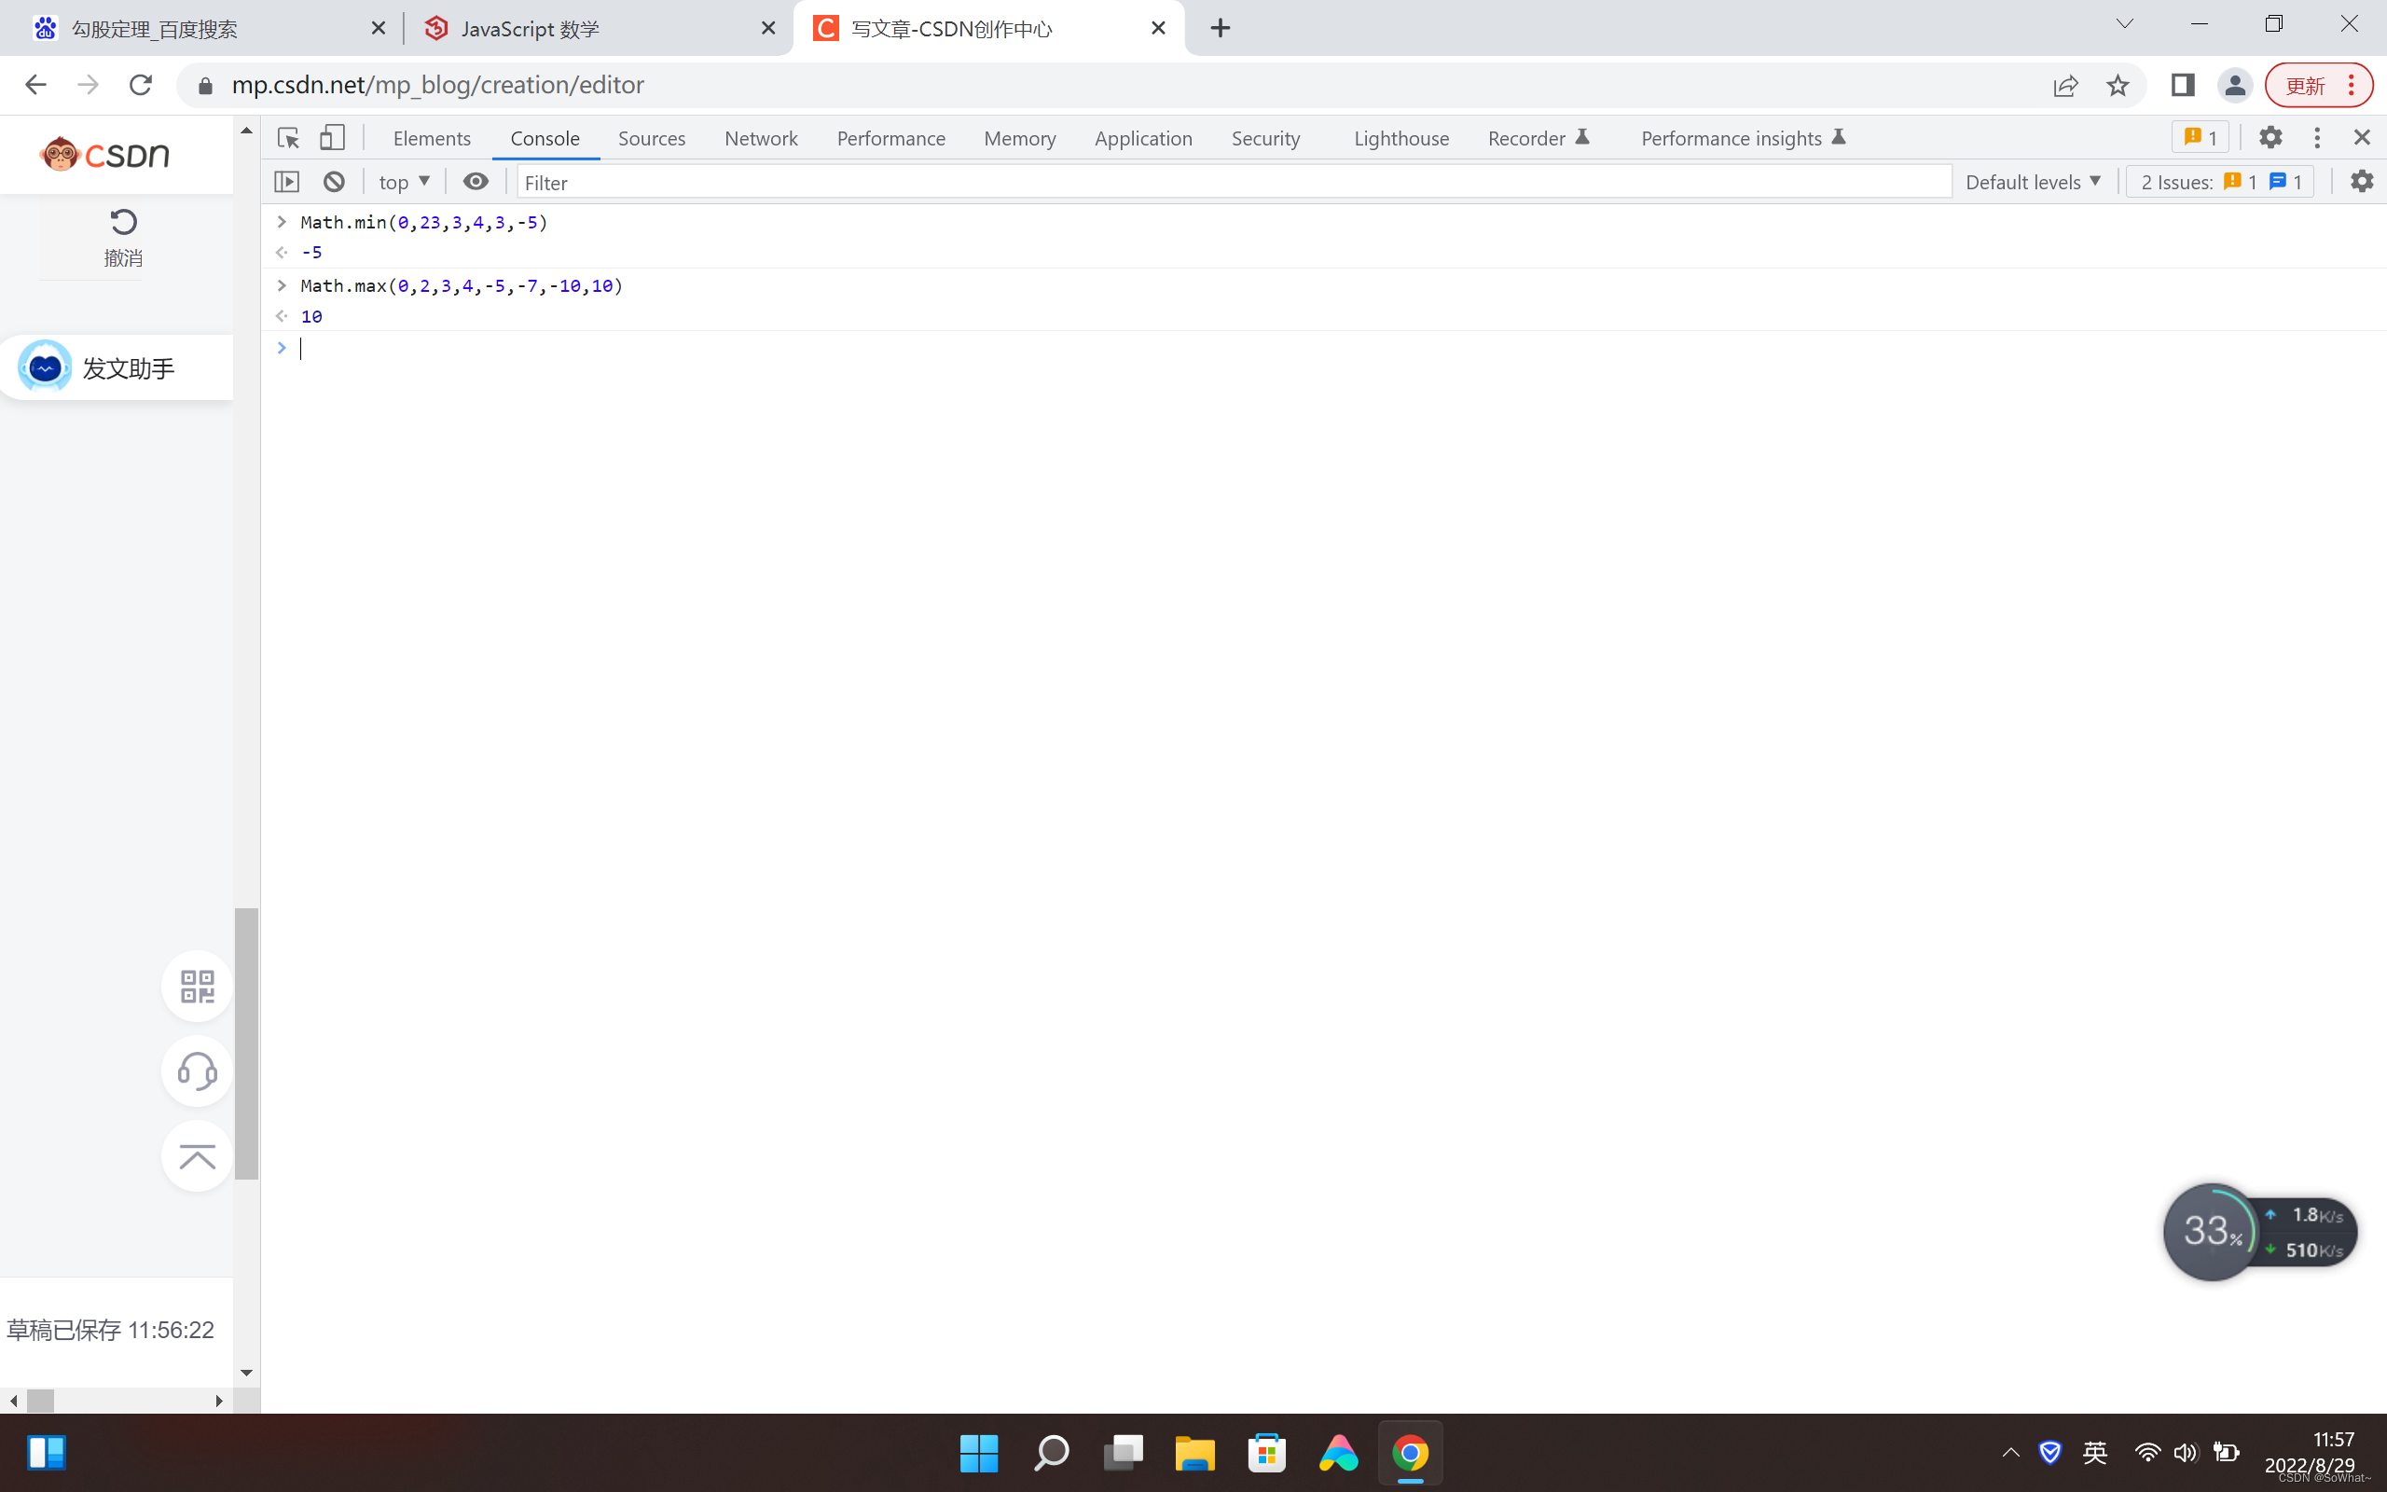
Task: Switch to the Network tab
Action: coord(761,138)
